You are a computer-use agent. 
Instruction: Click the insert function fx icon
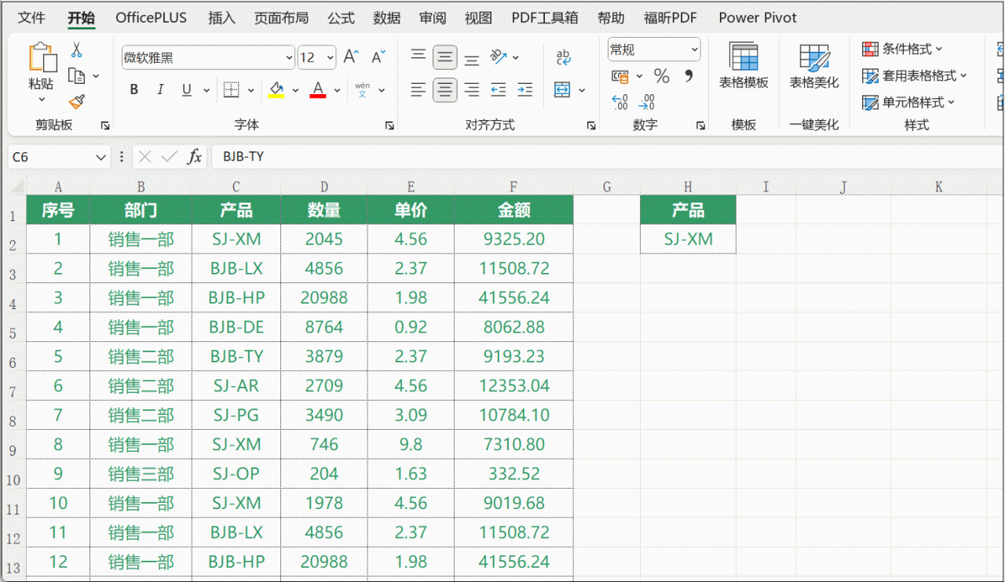pos(194,157)
